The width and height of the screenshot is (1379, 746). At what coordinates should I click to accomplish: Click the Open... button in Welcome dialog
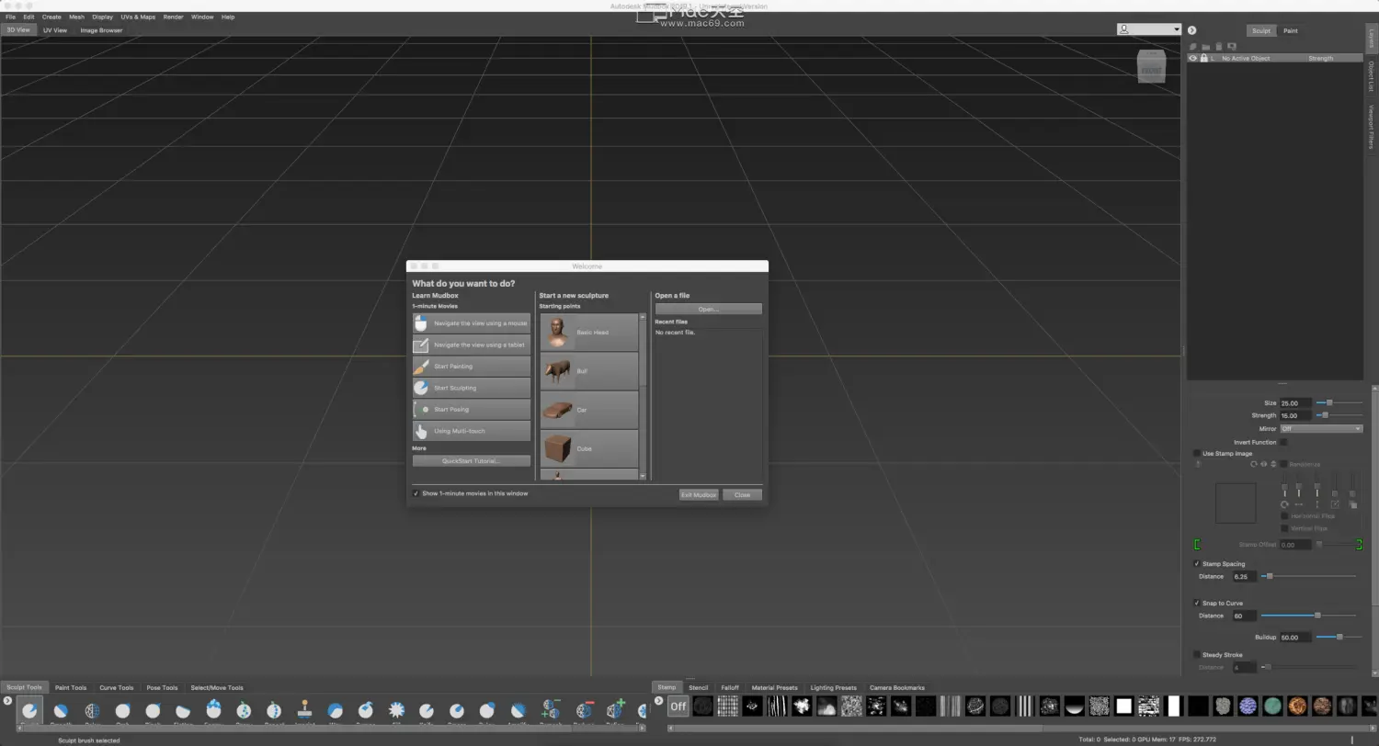708,309
